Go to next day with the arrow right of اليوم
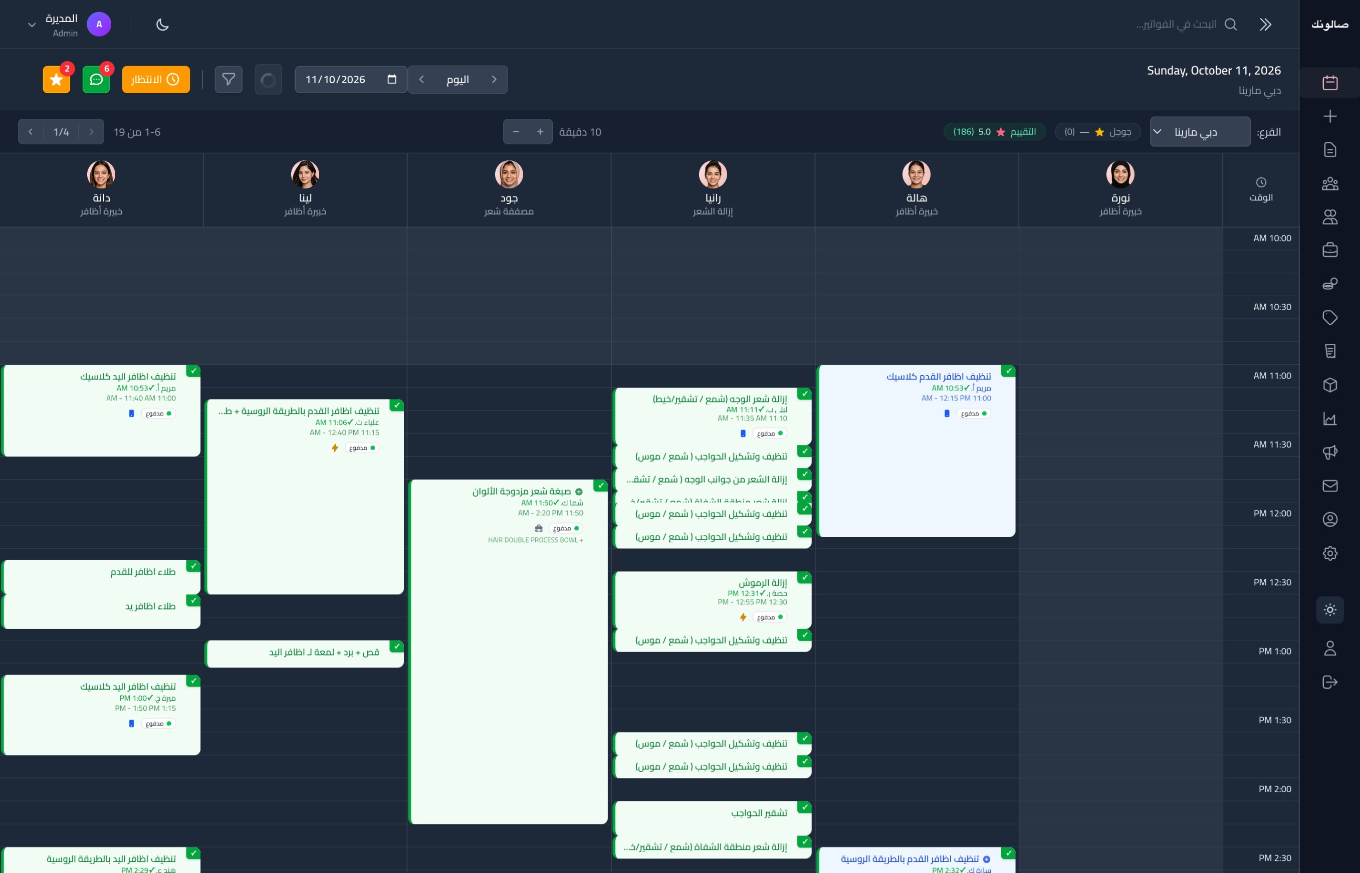The image size is (1360, 873). [494, 79]
